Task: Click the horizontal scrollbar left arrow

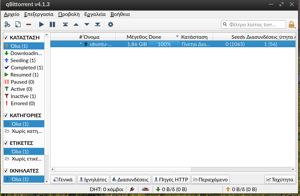Action: coord(53,169)
